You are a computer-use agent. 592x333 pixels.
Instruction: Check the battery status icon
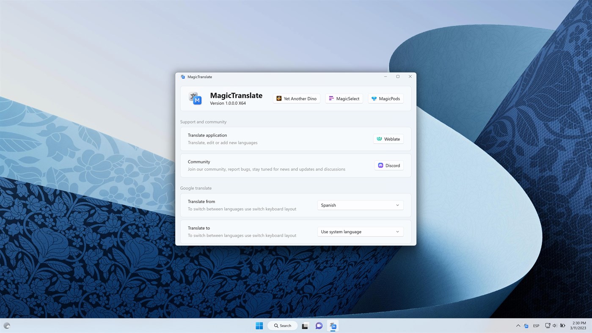tap(562, 325)
